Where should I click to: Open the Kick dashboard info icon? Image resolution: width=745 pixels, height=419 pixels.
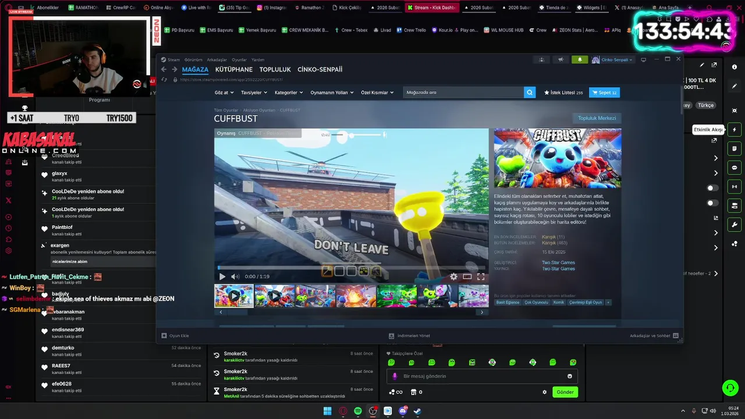click(x=735, y=67)
